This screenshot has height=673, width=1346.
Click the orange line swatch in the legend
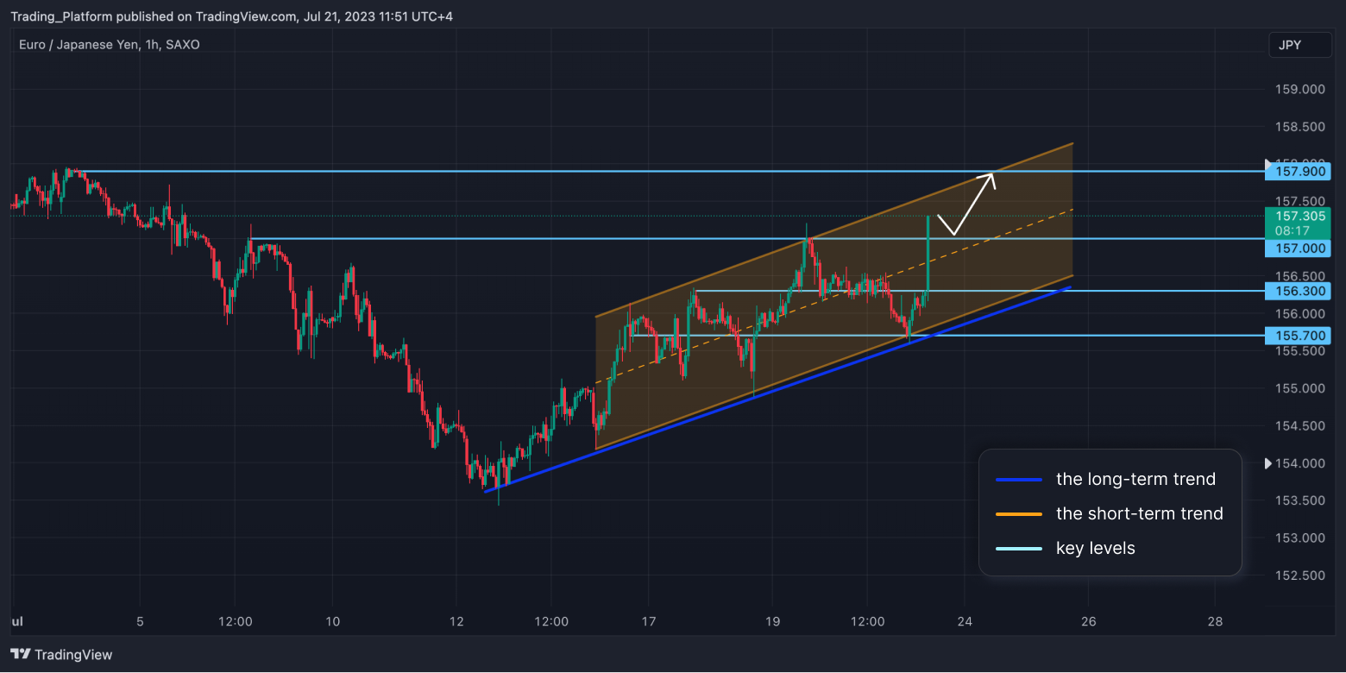coord(1017,514)
